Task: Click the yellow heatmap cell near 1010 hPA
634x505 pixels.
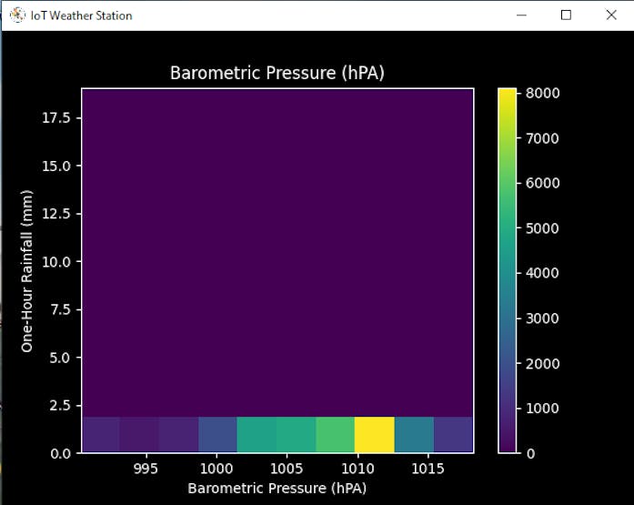Action: coord(375,435)
